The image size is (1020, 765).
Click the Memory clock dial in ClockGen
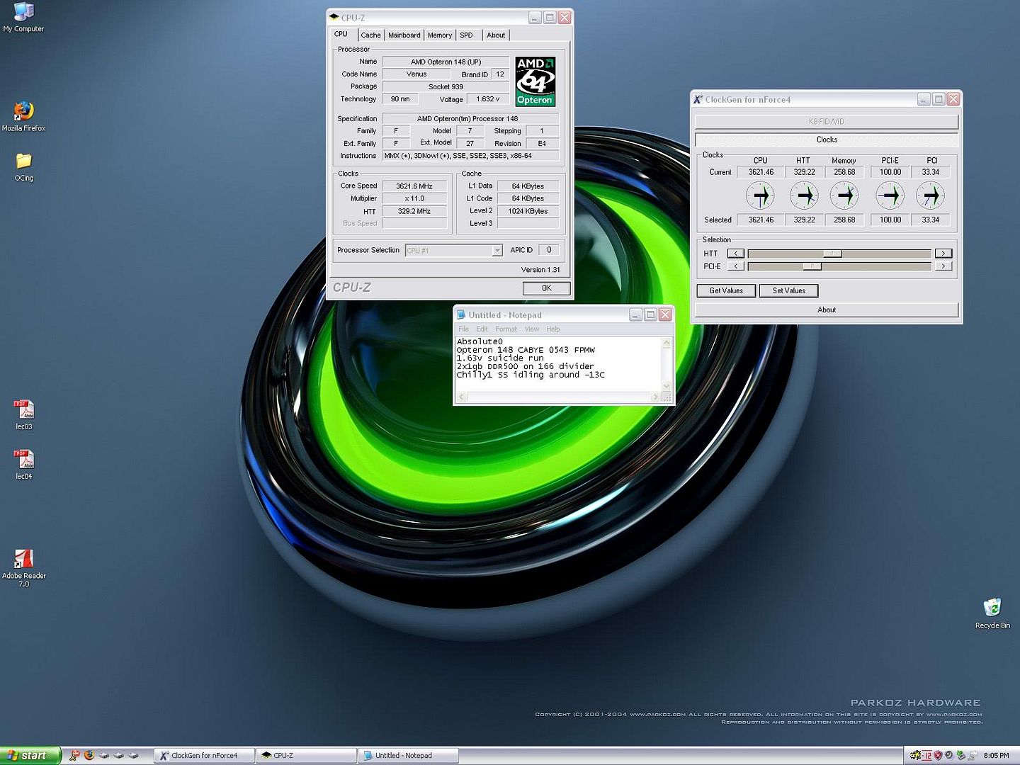(x=844, y=195)
